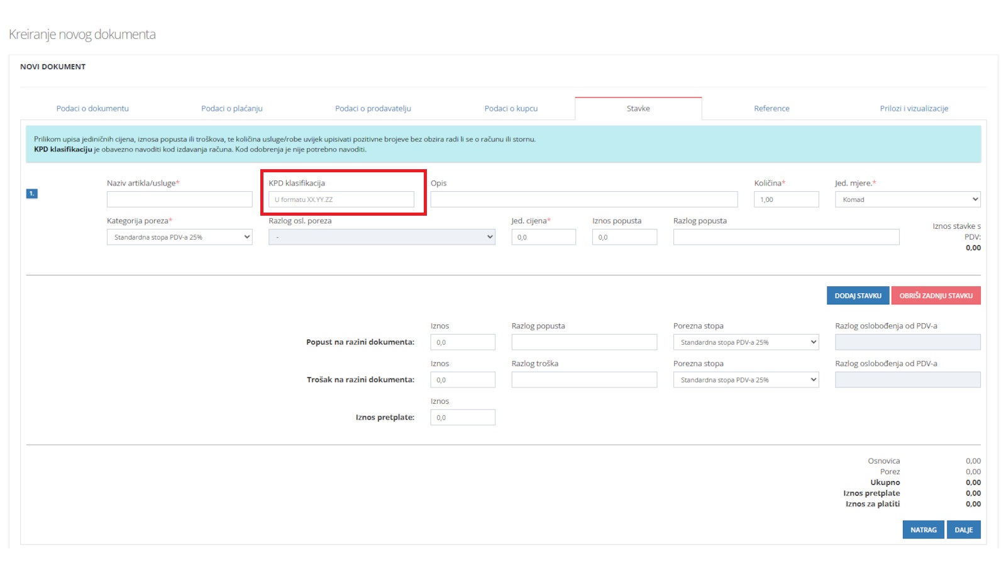This screenshot has height=566, width=1006.
Task: Click the item number 1 badge
Action: click(x=31, y=194)
